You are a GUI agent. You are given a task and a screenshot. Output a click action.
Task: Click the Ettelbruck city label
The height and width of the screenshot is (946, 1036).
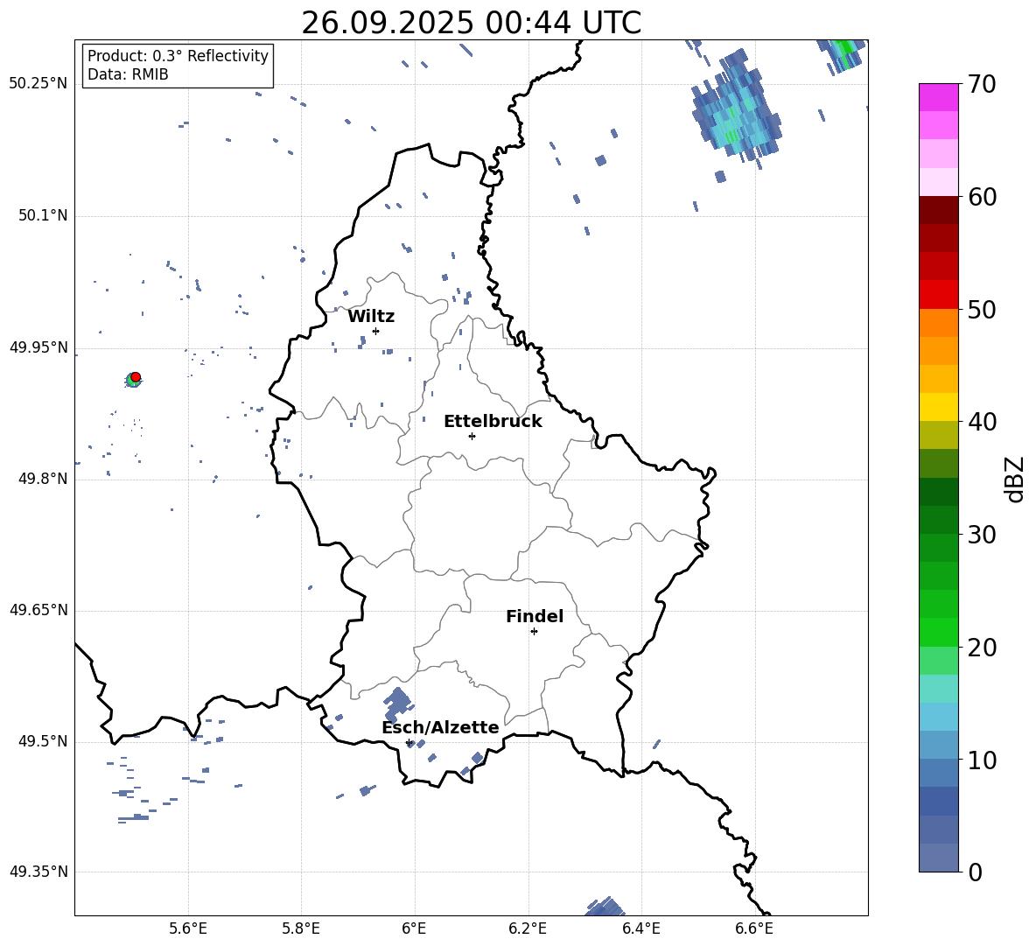tap(493, 422)
